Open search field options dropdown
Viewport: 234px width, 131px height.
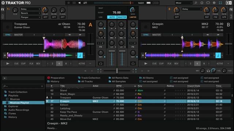5,86
